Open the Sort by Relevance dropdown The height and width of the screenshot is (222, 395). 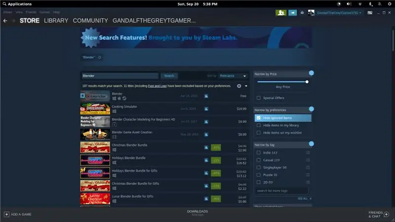pos(233,76)
